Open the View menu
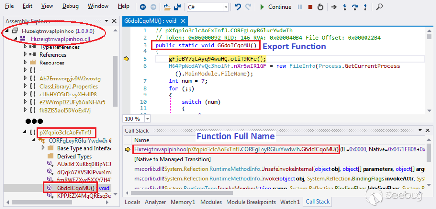Screen dimensions: 436x209 (47, 6)
